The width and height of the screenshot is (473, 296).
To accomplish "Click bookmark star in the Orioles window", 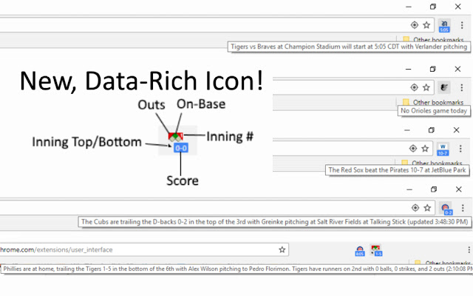I will click(x=426, y=87).
